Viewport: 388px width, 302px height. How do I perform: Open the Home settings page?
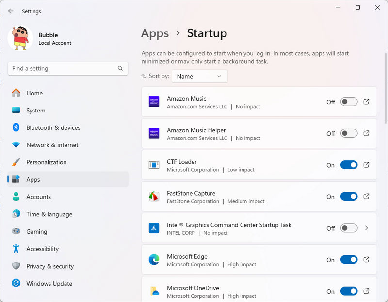[x=68, y=93]
